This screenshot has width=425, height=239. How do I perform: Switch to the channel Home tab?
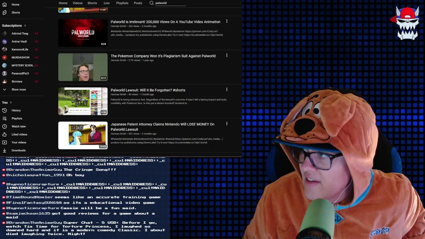(x=63, y=3)
